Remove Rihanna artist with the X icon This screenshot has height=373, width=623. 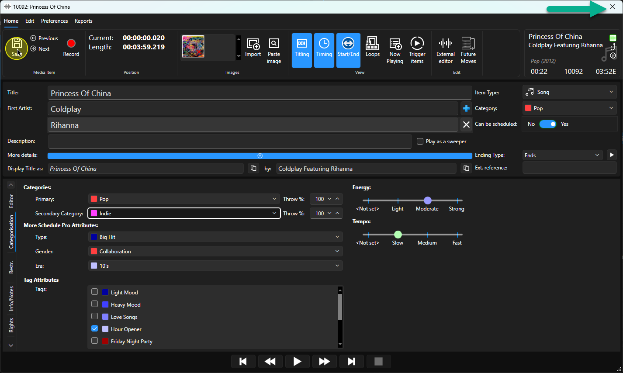click(x=466, y=125)
